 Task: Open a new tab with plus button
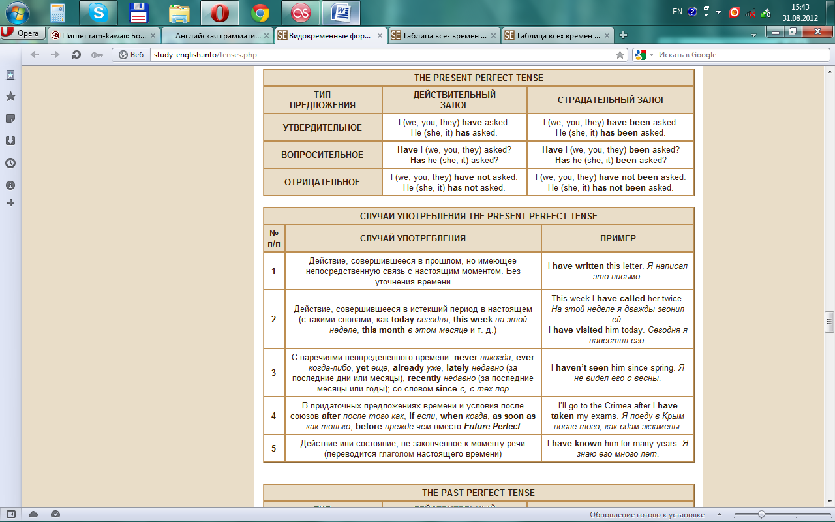click(x=623, y=35)
